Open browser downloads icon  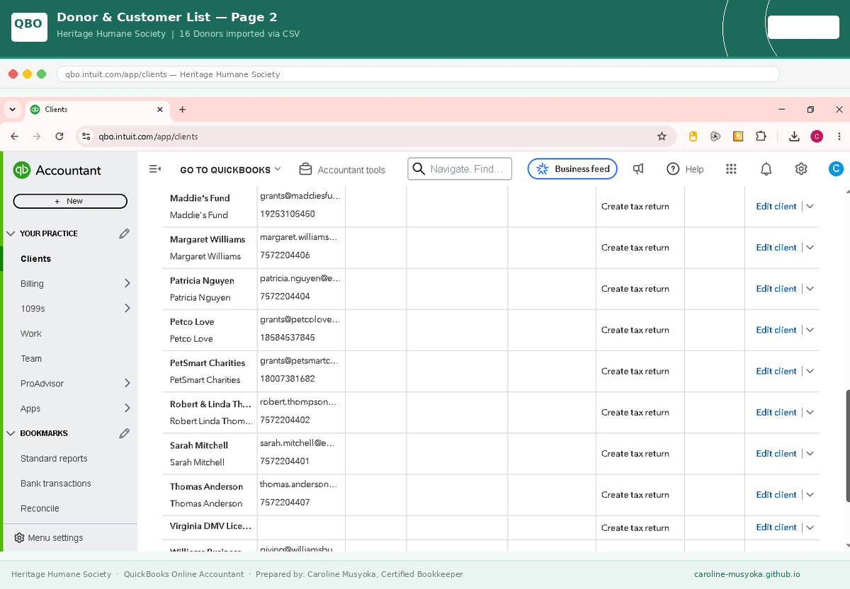[795, 136]
